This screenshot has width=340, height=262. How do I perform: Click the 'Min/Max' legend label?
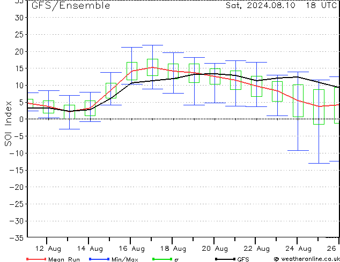[125, 259]
